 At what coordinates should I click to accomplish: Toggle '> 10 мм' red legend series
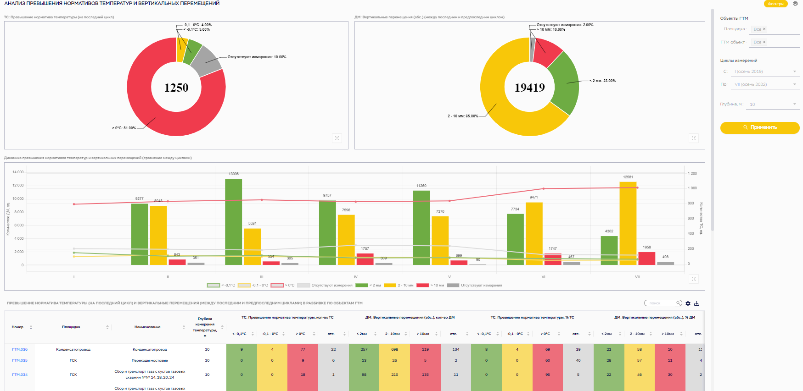pyautogui.click(x=430, y=285)
